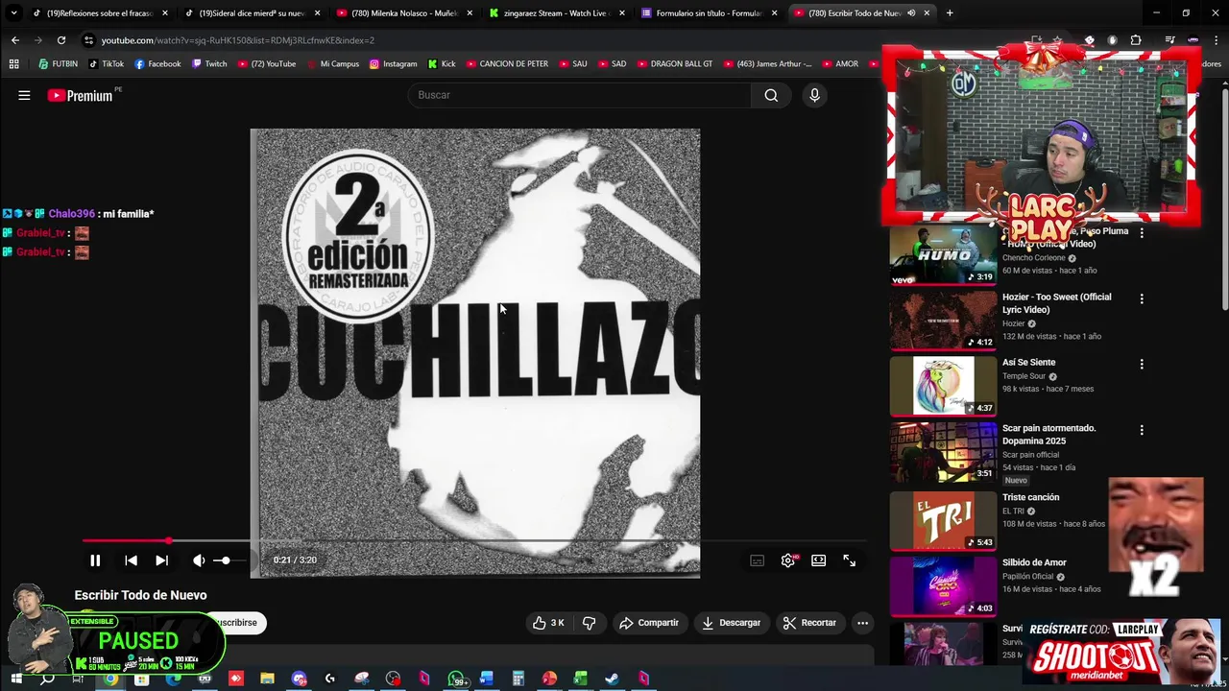
Task: Open Excel from the taskbar
Action: point(580,679)
